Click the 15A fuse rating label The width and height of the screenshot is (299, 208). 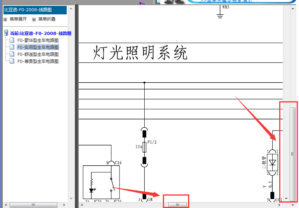click(139, 147)
